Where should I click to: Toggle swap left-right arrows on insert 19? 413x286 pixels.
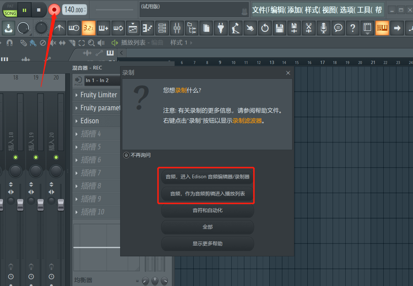[x=31, y=192]
